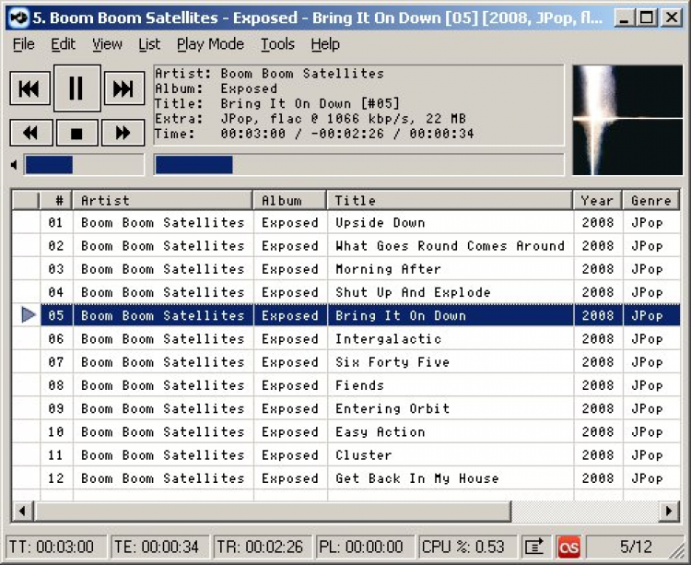Click the rewind button

pos(31,133)
